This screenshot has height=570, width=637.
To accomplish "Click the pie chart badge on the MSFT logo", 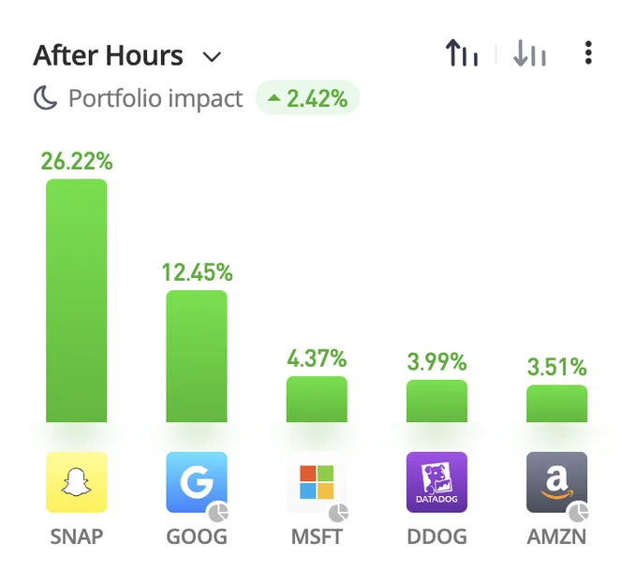I will tap(338, 512).
